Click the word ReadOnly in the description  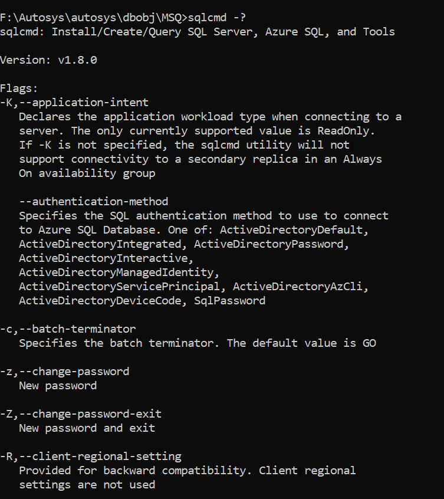(349, 131)
